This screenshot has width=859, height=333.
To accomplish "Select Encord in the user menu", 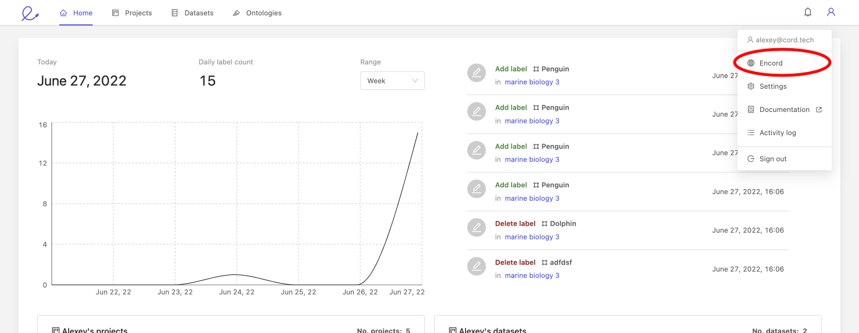I will [785, 63].
